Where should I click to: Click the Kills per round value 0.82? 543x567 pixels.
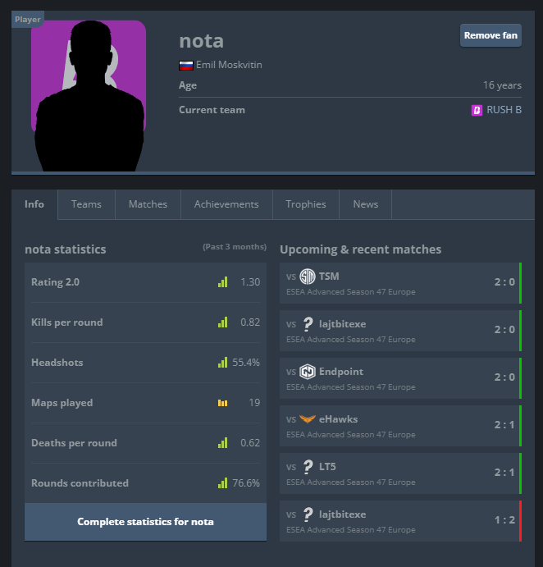[250, 322]
